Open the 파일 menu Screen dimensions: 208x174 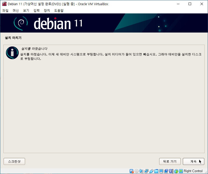point(5,11)
